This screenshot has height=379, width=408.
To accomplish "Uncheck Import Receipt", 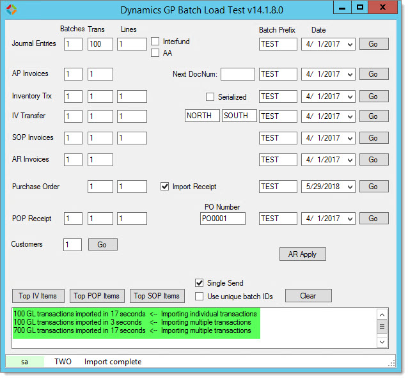I will click(164, 187).
